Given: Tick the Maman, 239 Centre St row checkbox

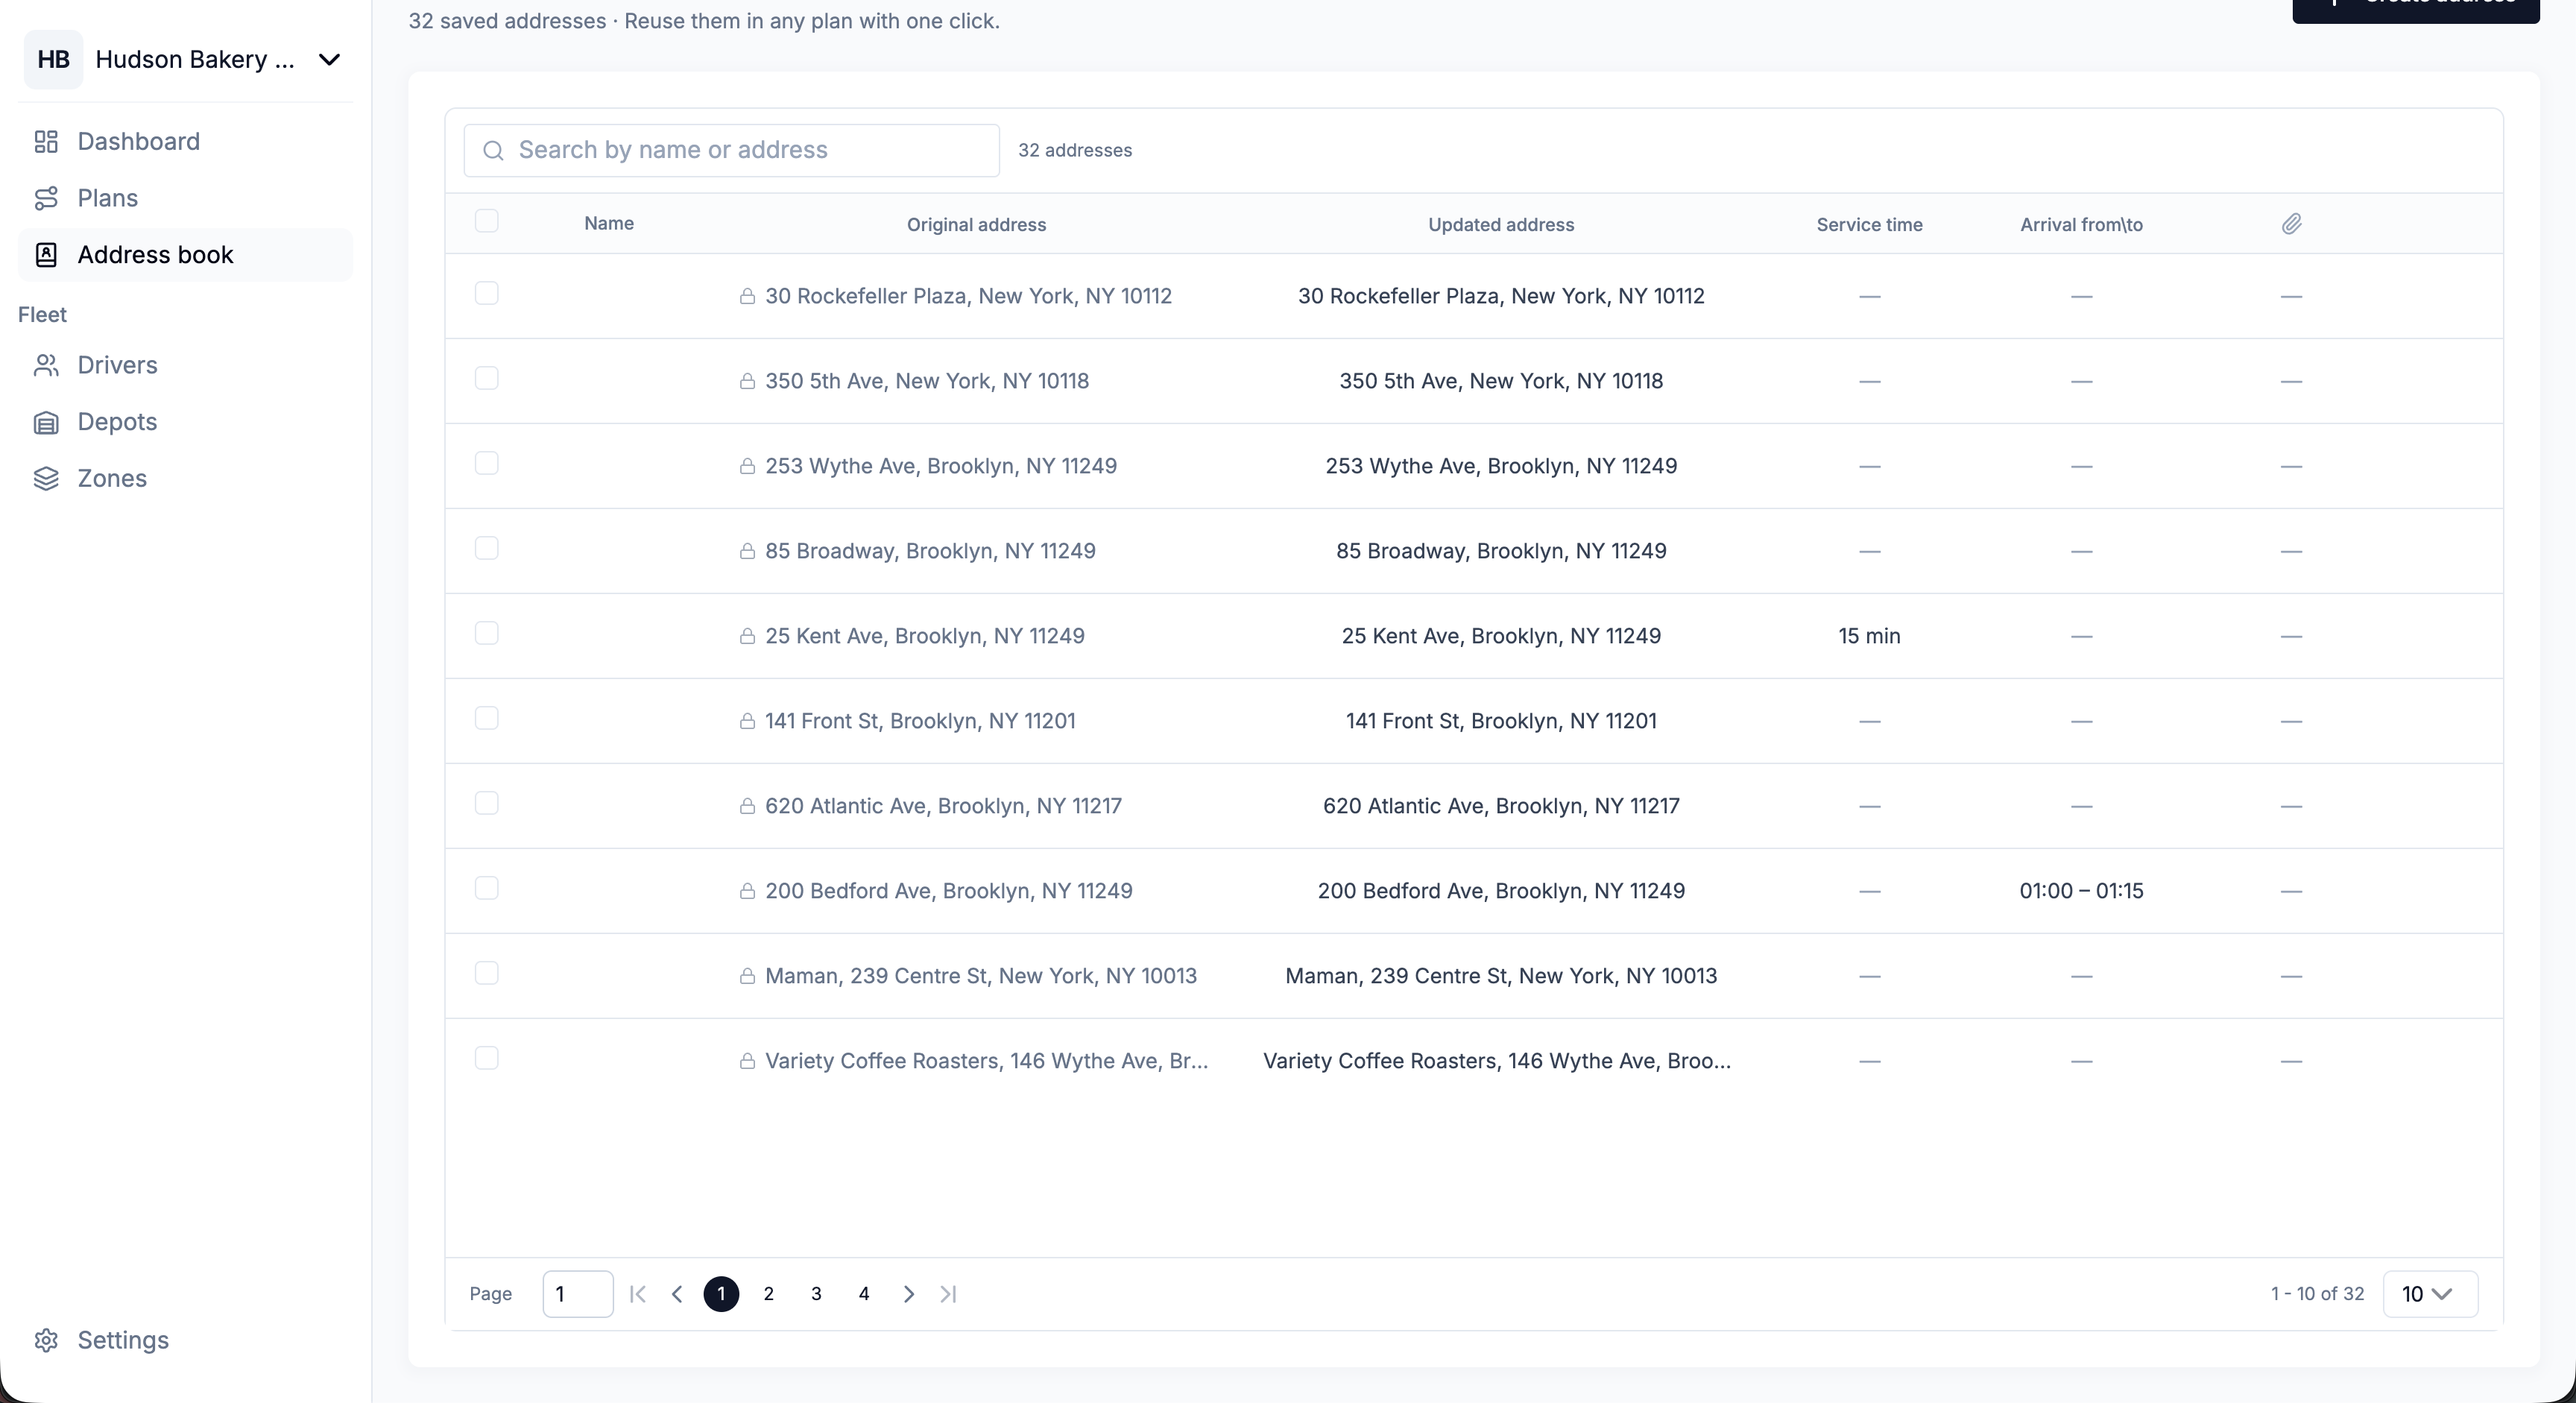Looking at the screenshot, I should tap(486, 973).
